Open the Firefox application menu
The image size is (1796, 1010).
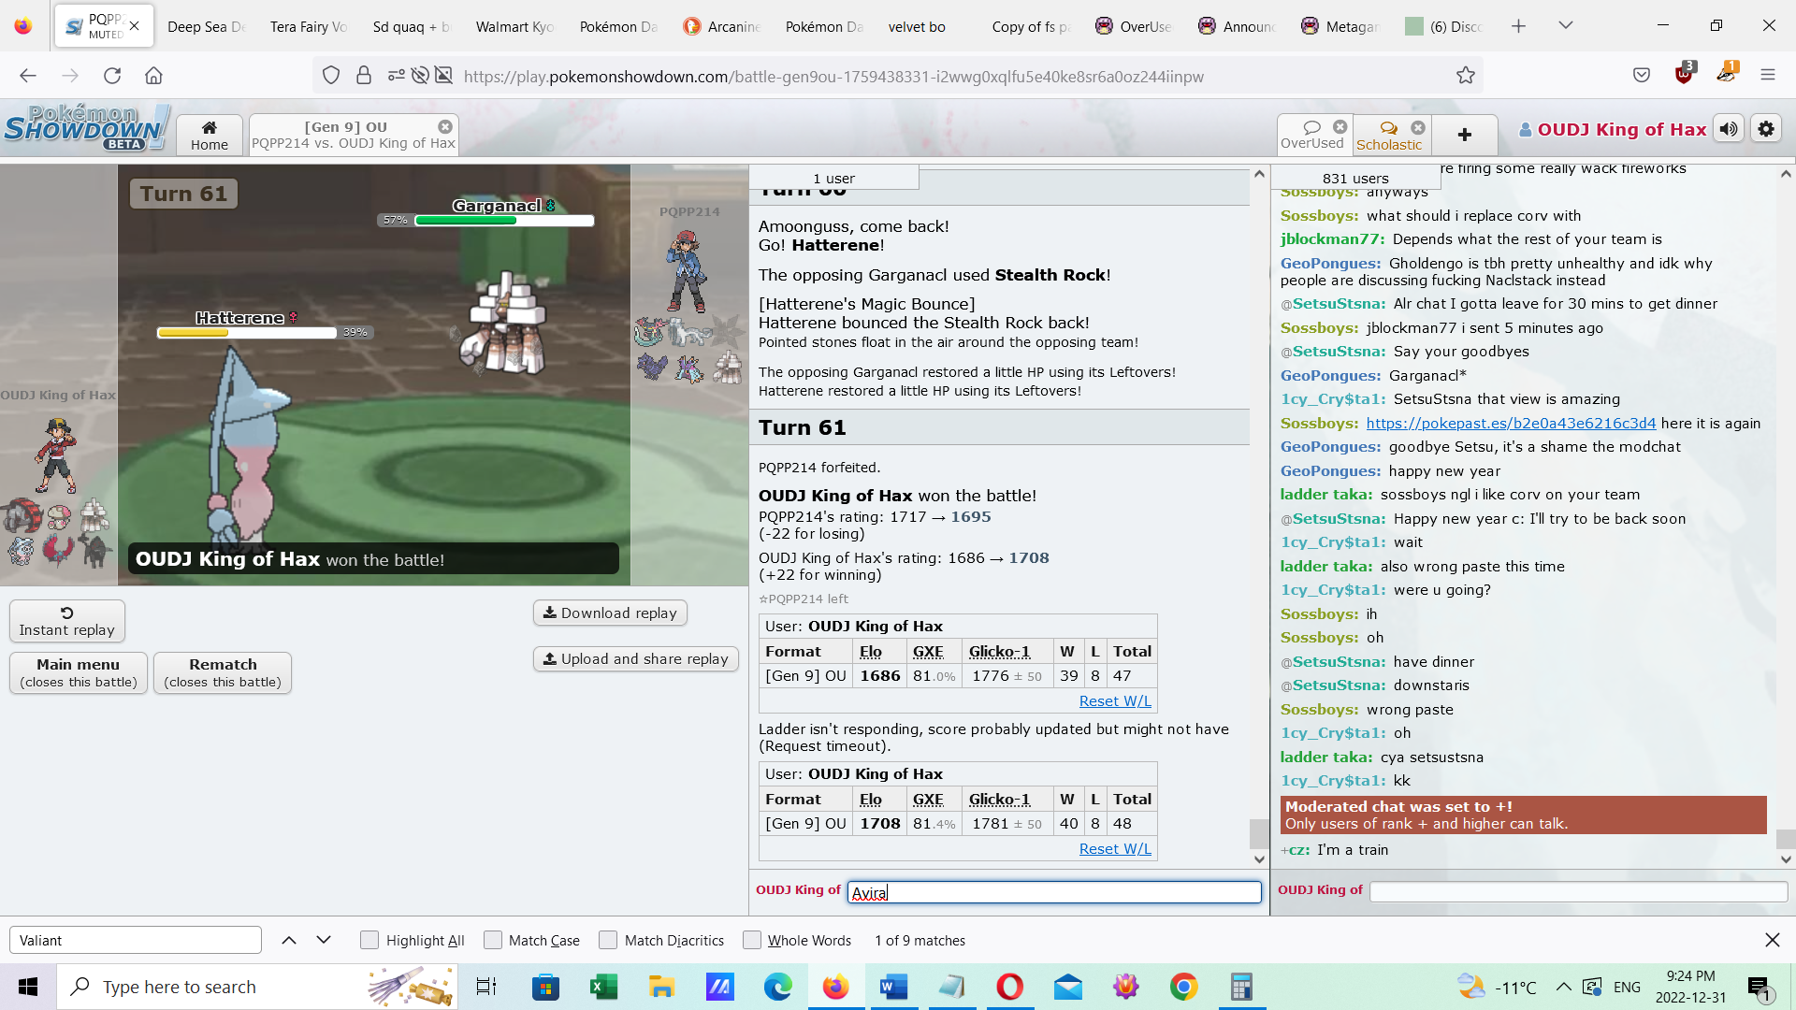(1767, 76)
